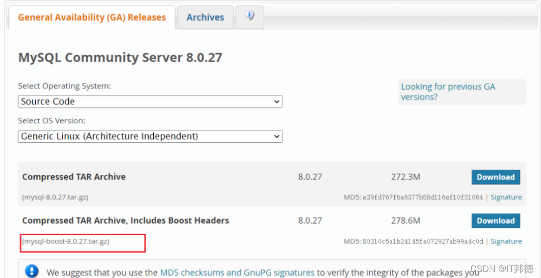
Task: Select the filename (mysql-8.0.27.tar.gz)
Action: 55,197
